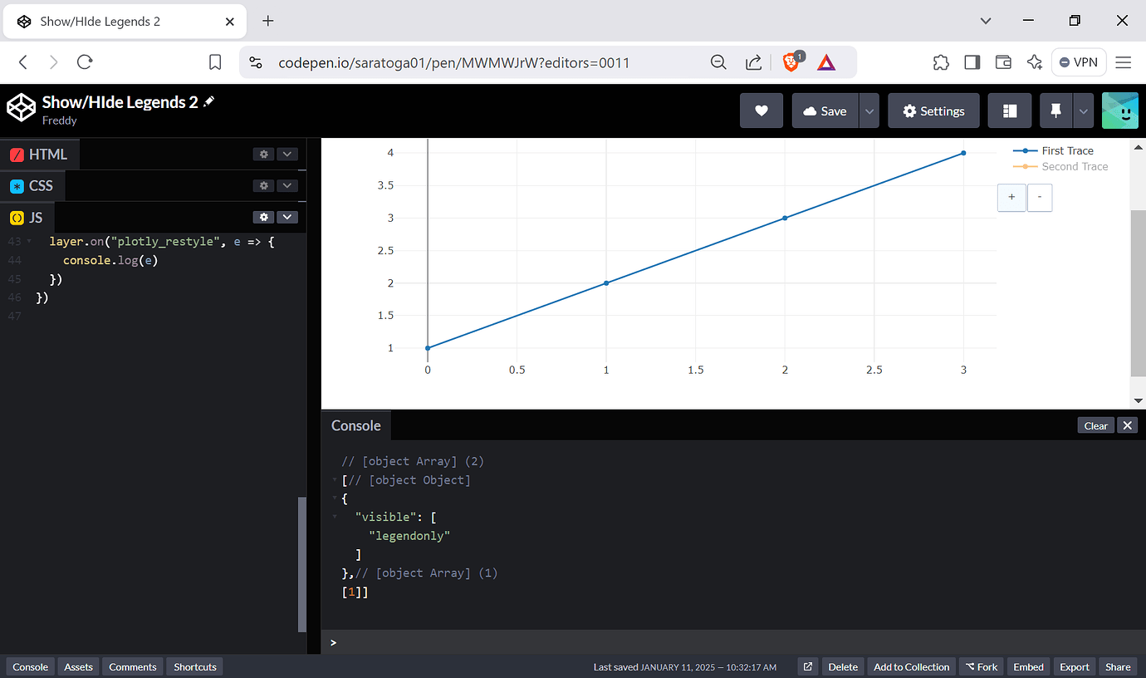Toggle First Trace visibility in the legend
The width and height of the screenshot is (1146, 678).
[x=1069, y=150]
